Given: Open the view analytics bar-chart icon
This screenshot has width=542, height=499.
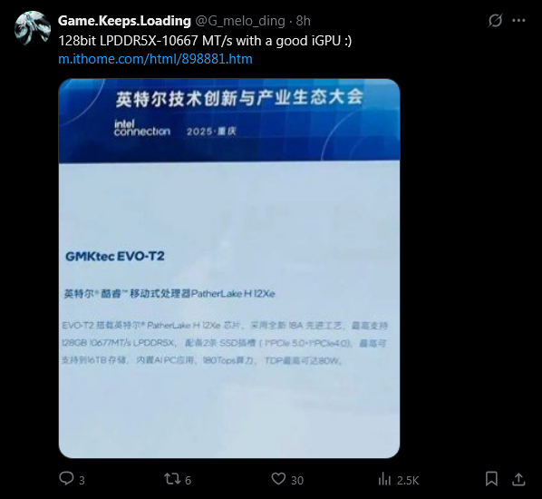Looking at the screenshot, I should 384,480.
